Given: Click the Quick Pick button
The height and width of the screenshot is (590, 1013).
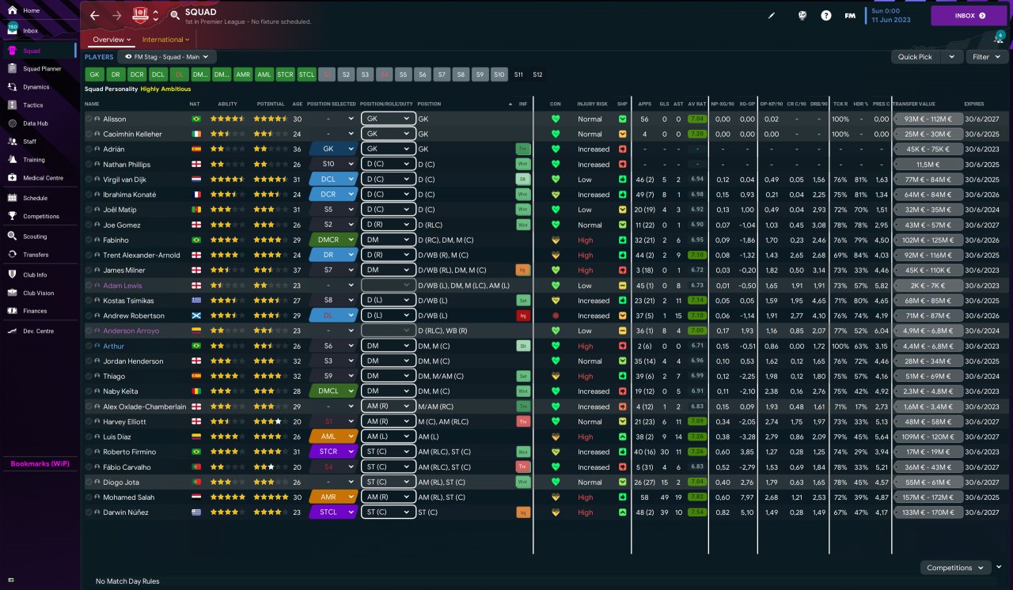Looking at the screenshot, I should coord(916,57).
